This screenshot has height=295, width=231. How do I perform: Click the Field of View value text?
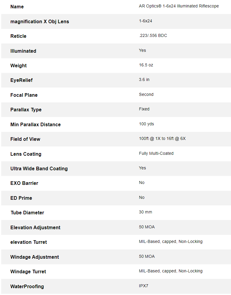162,139
